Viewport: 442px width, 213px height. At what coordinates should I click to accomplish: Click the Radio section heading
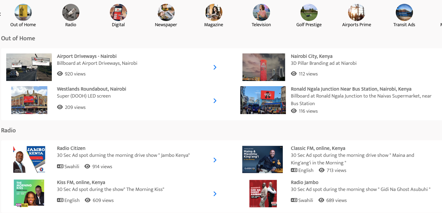coord(8,130)
